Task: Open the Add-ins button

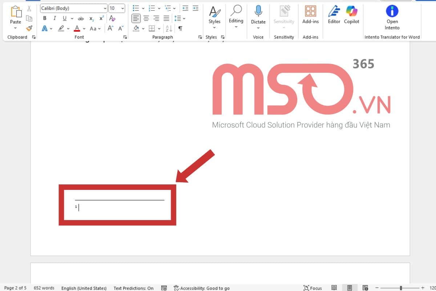Action: click(310, 15)
